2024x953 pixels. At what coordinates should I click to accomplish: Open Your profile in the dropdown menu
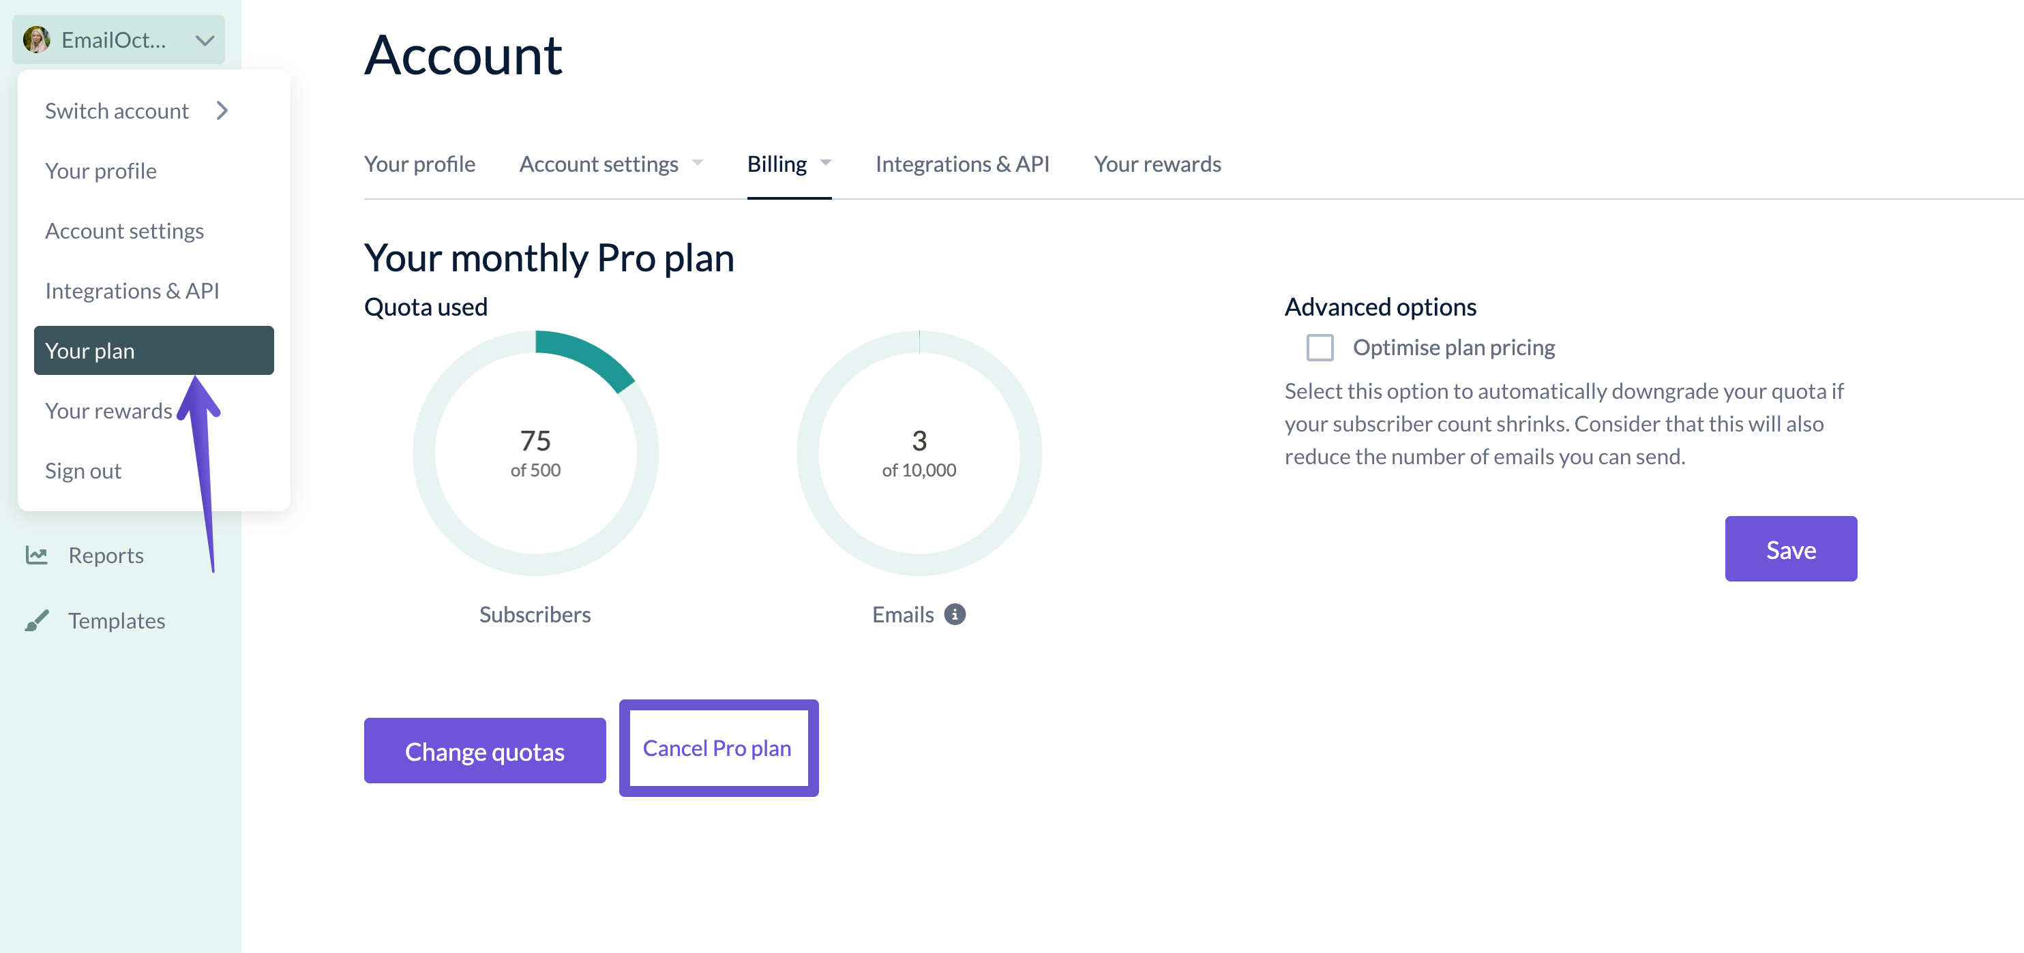(x=100, y=170)
